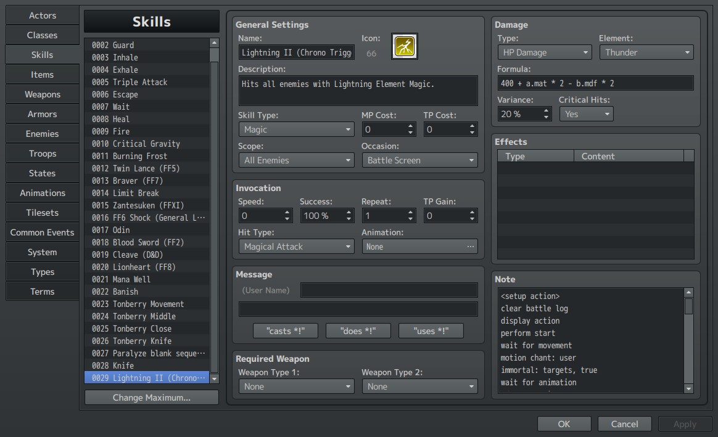Go to the Items tab
This screenshot has width=718, height=437.
[x=42, y=74]
